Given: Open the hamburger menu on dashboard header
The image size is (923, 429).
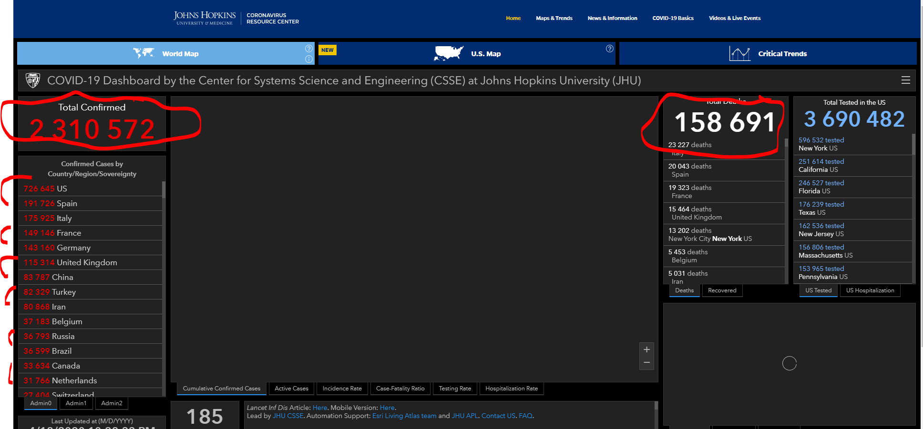Looking at the screenshot, I should tap(906, 80).
